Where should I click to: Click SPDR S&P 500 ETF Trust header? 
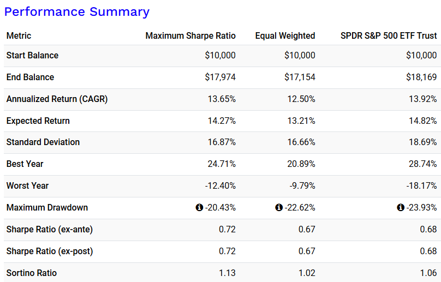[x=388, y=35]
